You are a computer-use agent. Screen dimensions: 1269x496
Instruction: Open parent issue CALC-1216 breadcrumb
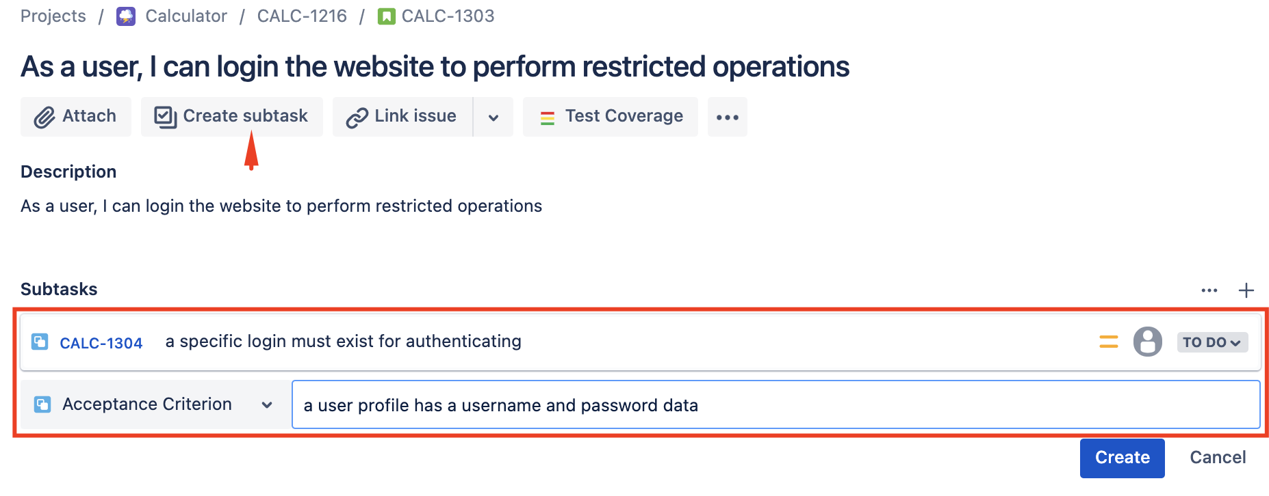[302, 16]
